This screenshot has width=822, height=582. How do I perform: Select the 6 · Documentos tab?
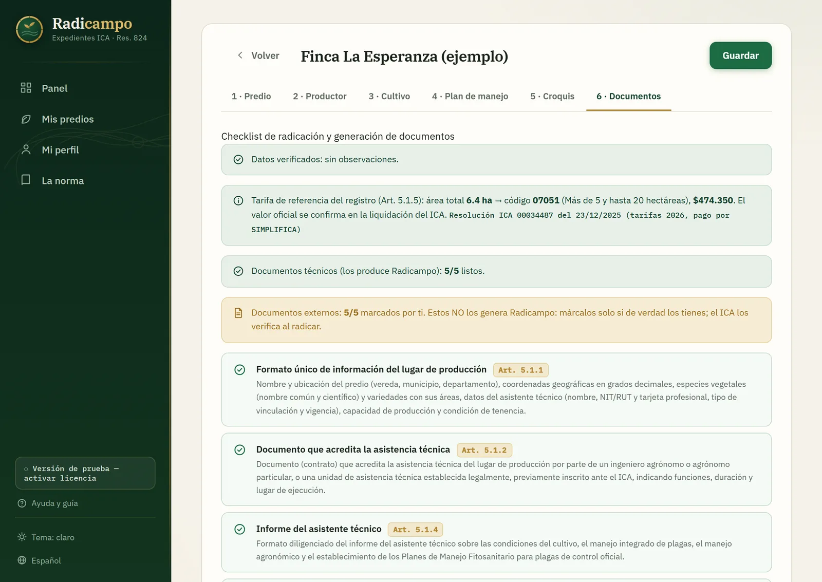628,96
